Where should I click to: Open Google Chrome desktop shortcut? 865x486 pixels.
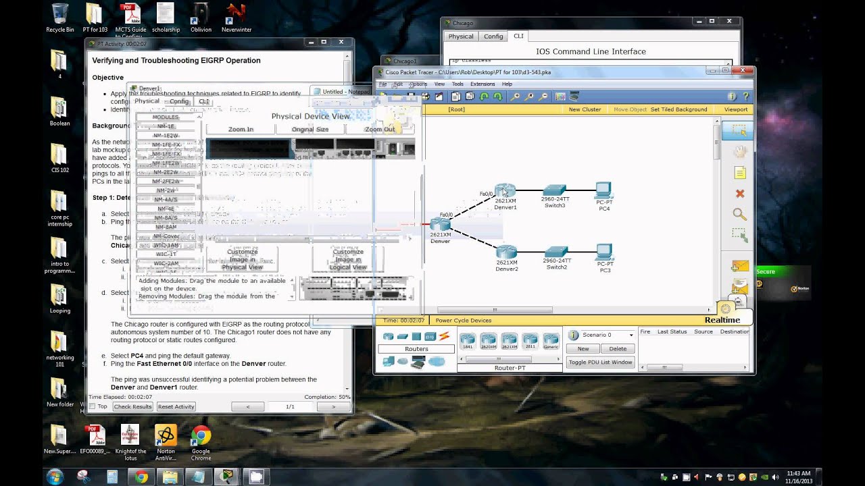click(201, 443)
